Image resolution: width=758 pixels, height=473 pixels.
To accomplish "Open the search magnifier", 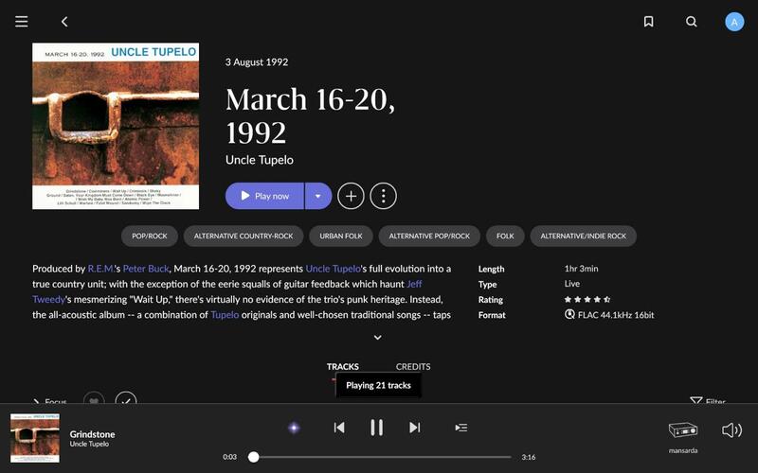I will [692, 21].
